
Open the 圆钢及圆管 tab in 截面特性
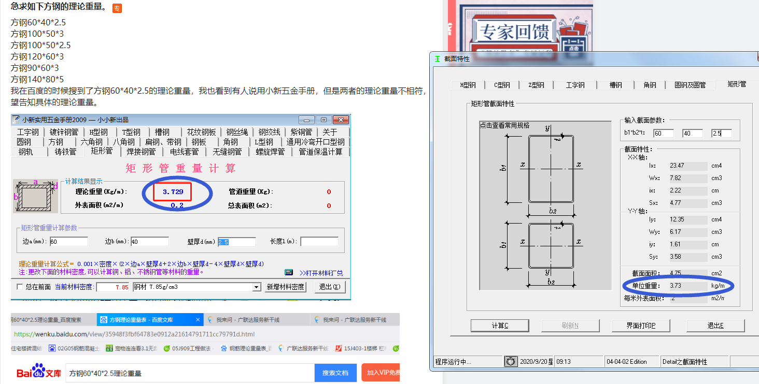click(x=690, y=85)
